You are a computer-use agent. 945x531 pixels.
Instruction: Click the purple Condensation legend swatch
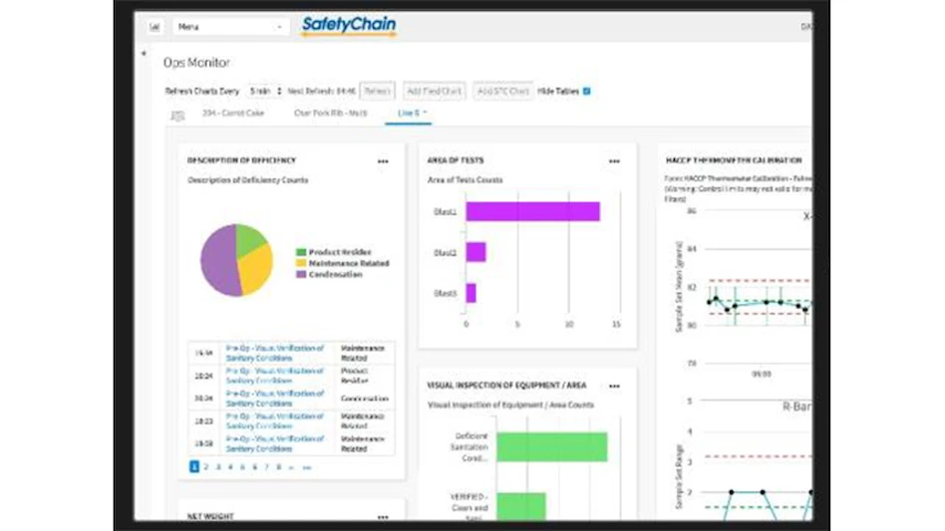[301, 275]
